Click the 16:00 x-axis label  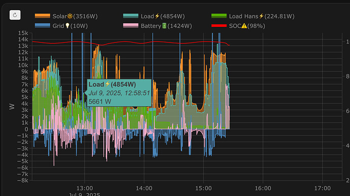[x=263, y=188]
